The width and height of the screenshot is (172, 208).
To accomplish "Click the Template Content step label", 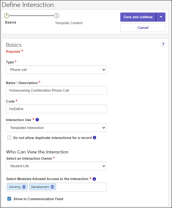I will 69,23.
